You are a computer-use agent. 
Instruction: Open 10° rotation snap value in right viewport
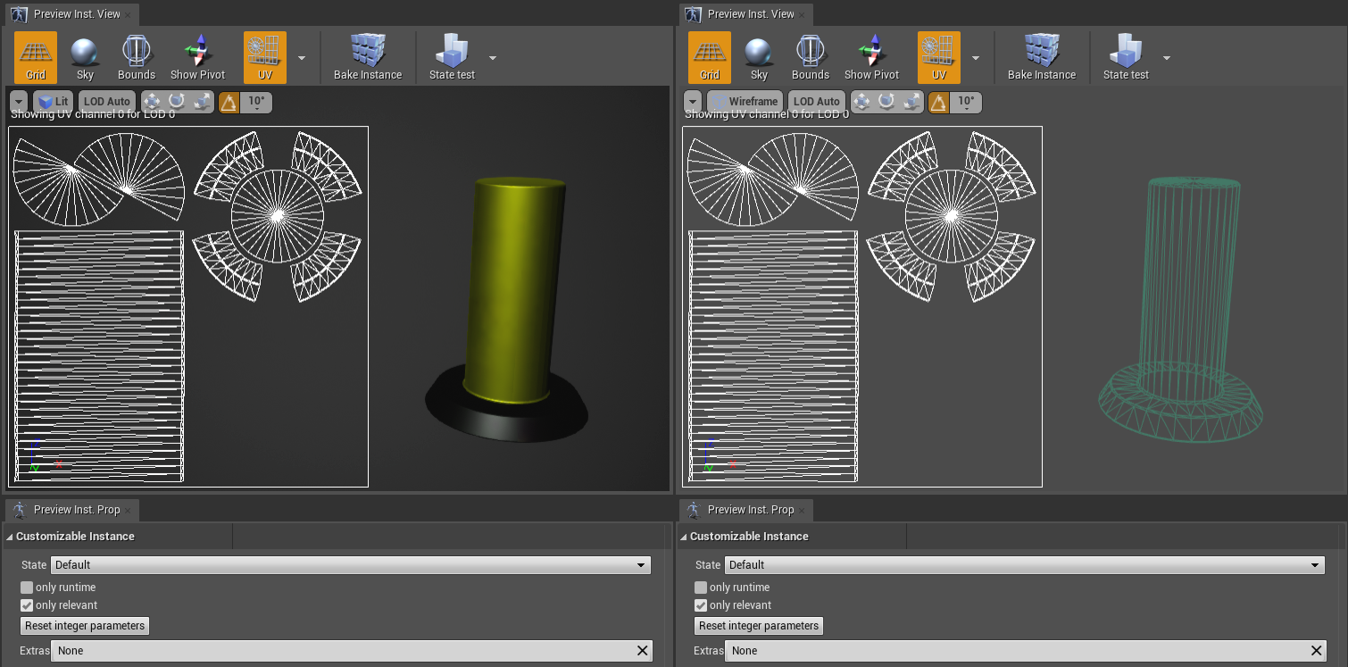pos(966,102)
